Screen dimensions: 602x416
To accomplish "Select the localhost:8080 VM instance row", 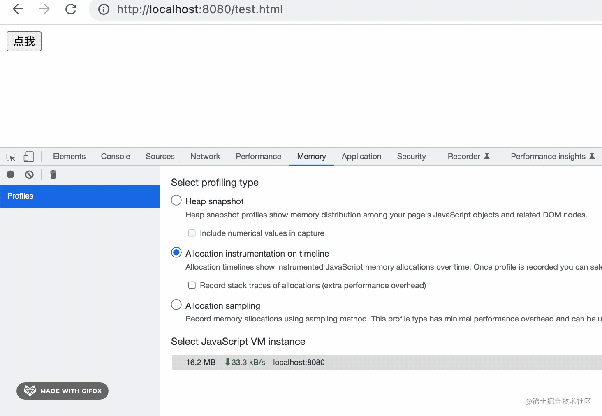I will [387, 363].
